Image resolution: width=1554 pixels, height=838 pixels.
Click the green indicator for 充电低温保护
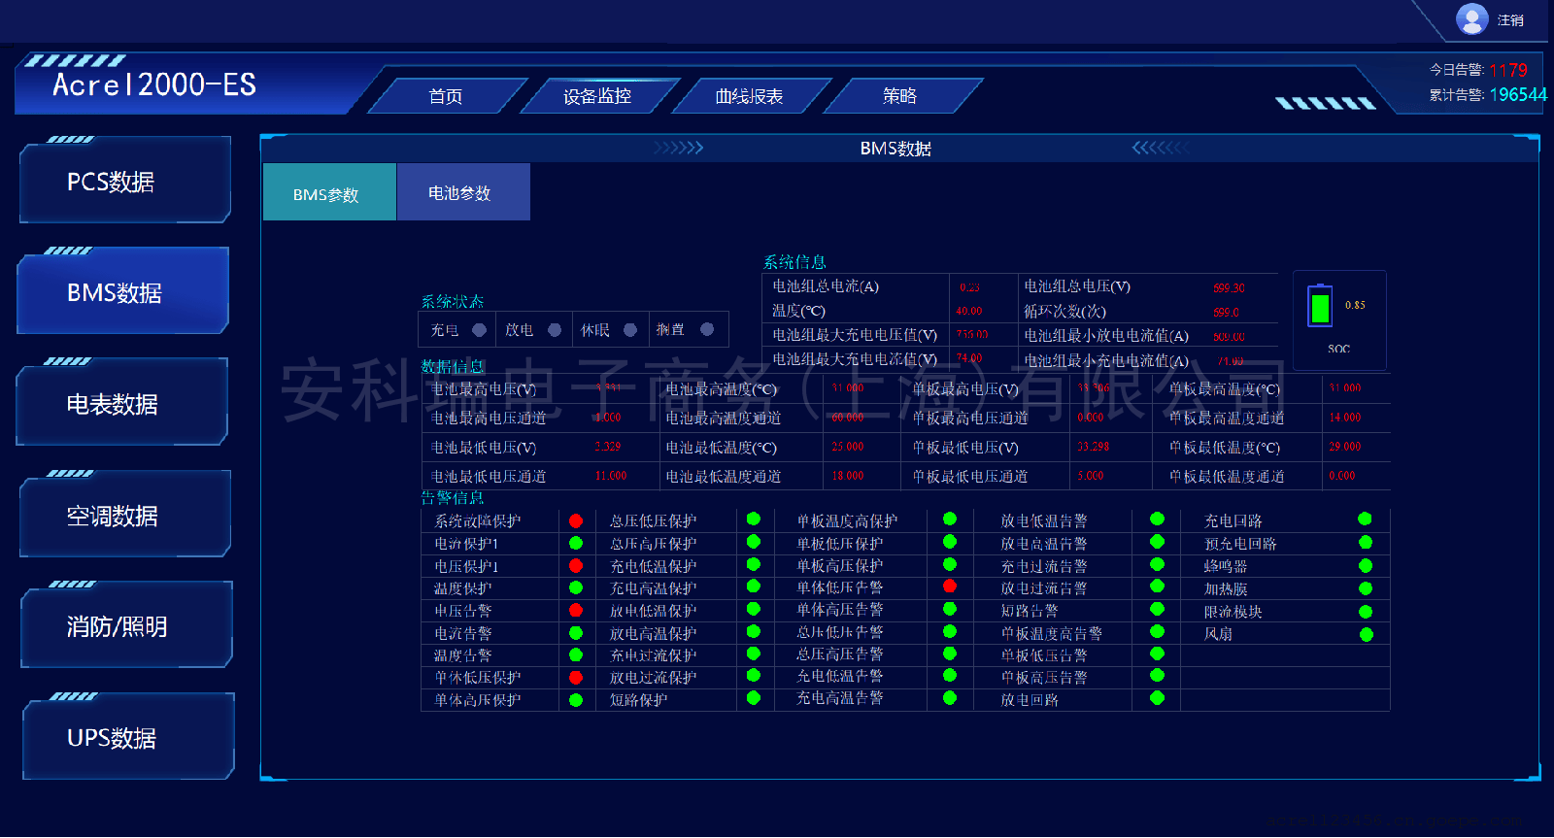tap(754, 563)
